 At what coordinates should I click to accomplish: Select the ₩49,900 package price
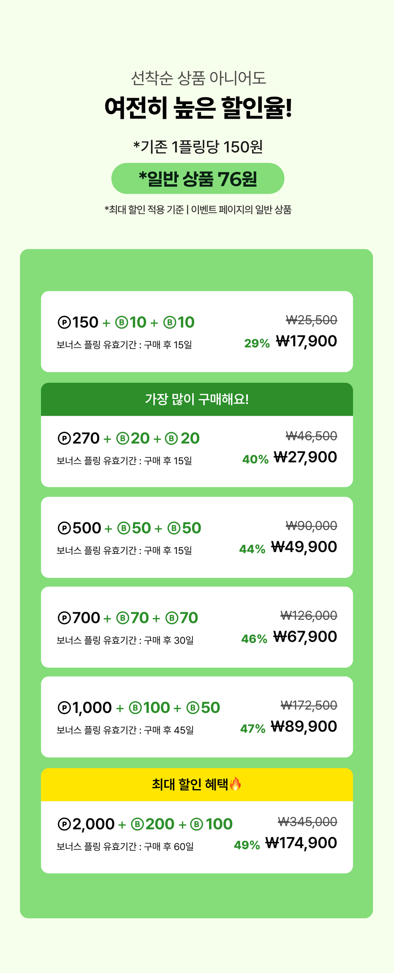point(304,547)
